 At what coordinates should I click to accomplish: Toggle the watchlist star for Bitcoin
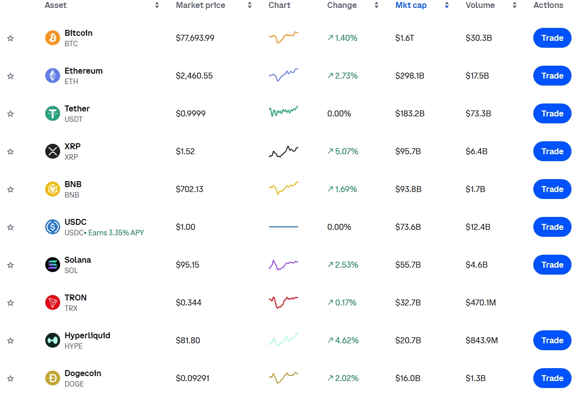[x=10, y=38]
